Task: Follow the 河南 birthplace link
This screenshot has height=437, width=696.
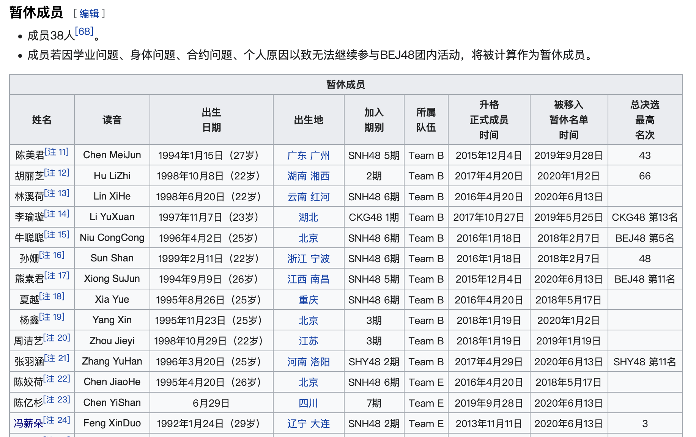Action: [297, 362]
